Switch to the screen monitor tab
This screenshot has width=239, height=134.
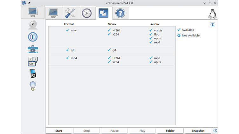coord(53,13)
